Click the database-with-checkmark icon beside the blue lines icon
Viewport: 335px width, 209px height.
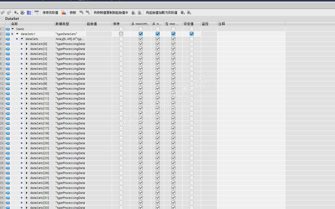(x=22, y=12)
